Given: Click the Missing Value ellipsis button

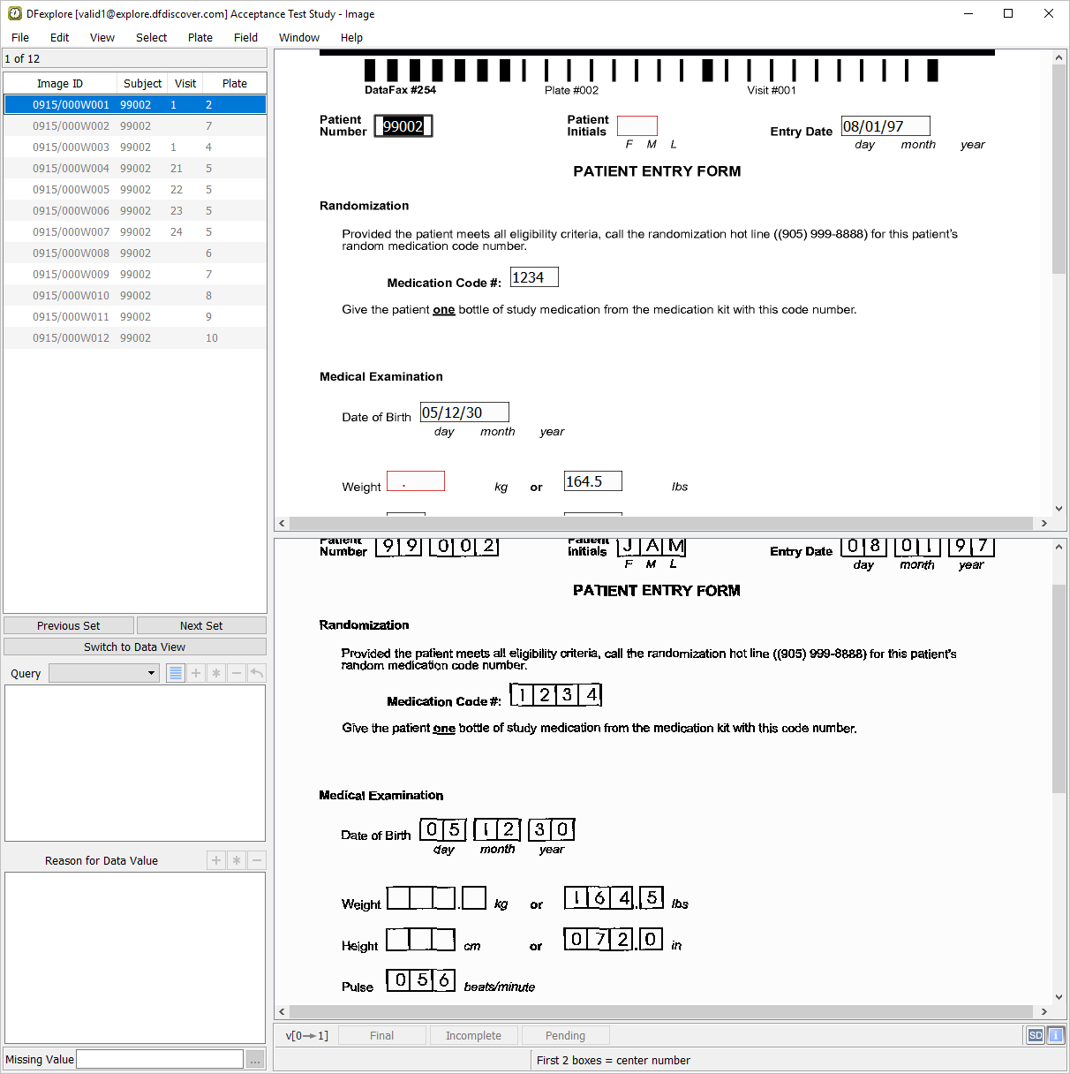Looking at the screenshot, I should point(255,1060).
